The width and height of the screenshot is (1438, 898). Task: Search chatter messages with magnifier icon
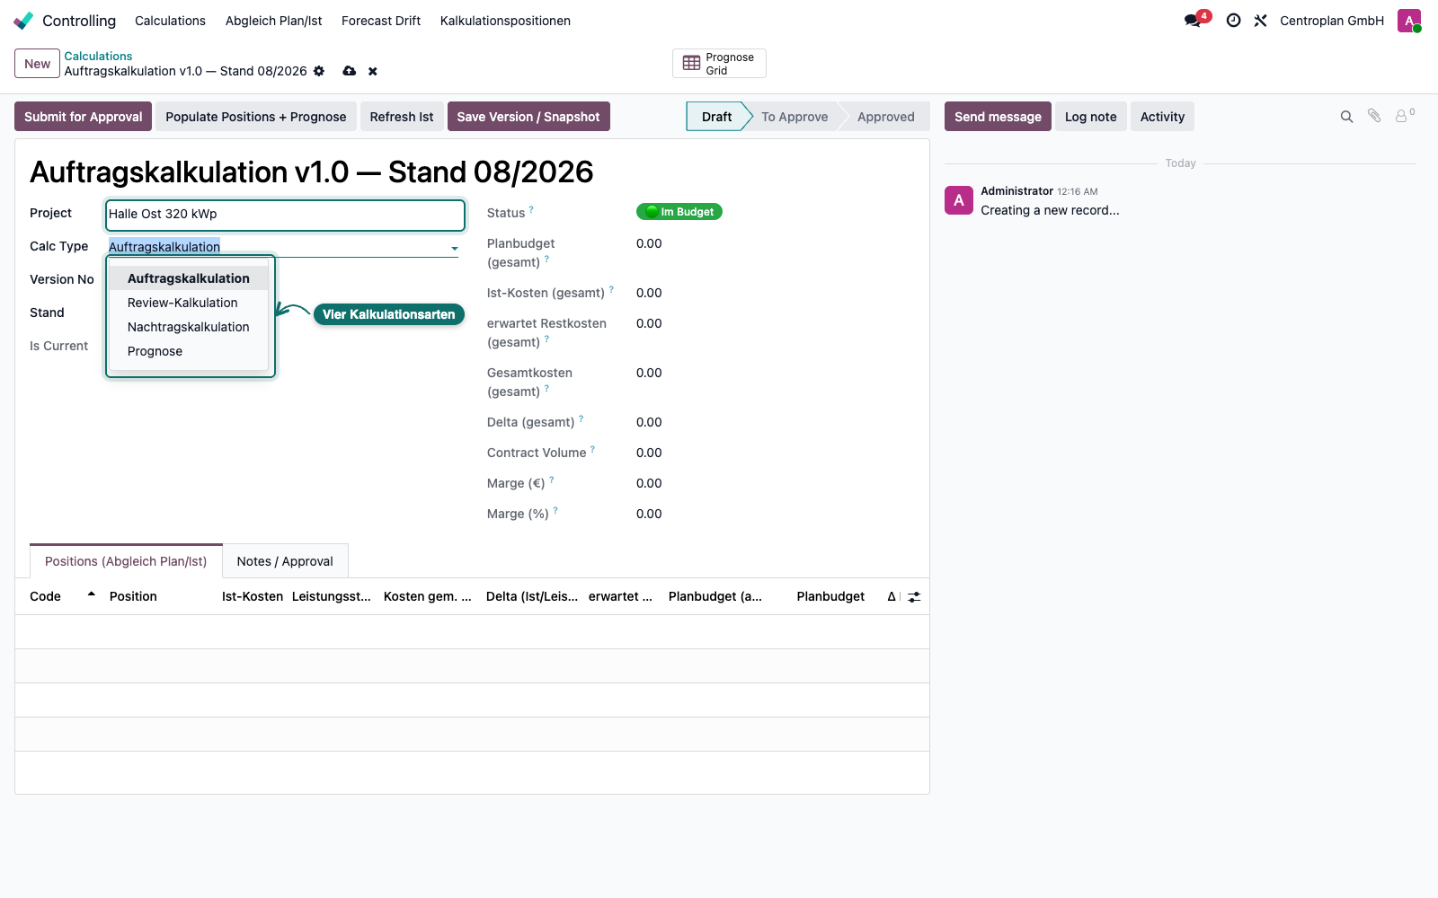point(1346,117)
